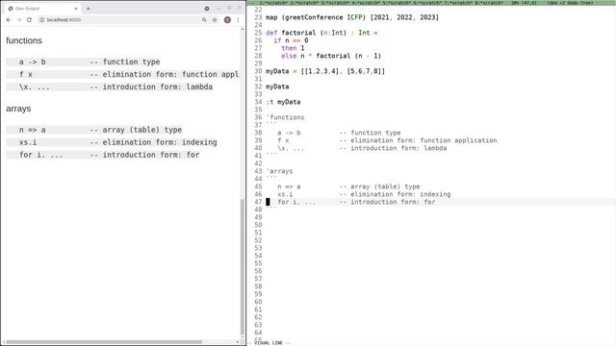Click 'def factorial' on editor line 25
Screen dimensions: 616x346
pyautogui.click(x=291, y=33)
